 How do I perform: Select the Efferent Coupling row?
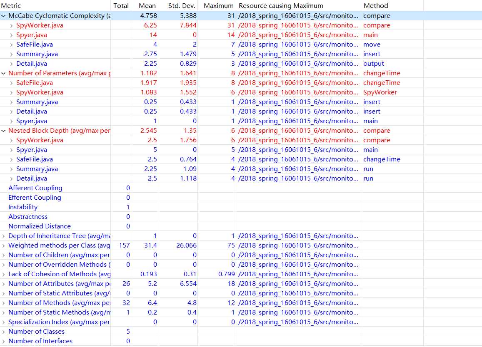241,198
